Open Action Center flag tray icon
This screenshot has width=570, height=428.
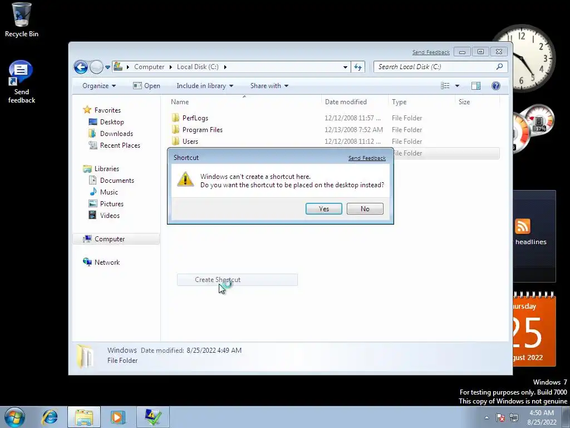pos(500,417)
